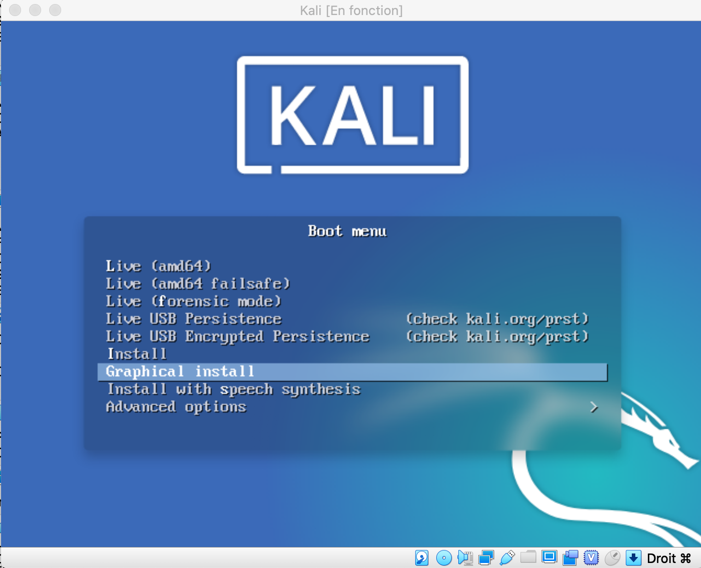Choose Live (amd64 failsafe) option
701x568 pixels.
(x=198, y=283)
